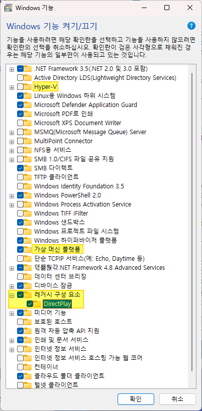Expand 인터넷 정보 서비스 node
This screenshot has width=202, height=411.
(12, 349)
